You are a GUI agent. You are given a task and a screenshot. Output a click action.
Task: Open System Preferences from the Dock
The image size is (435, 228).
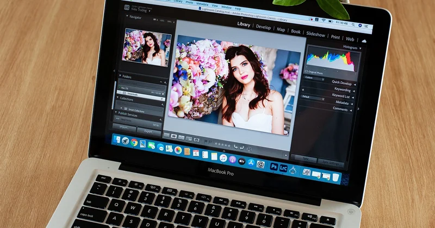(260, 164)
